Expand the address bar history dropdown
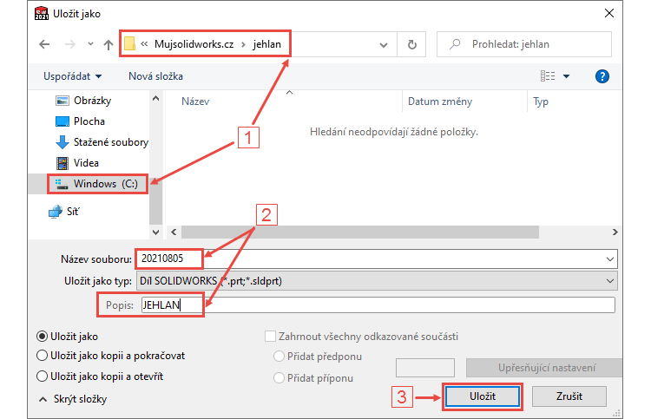Screen dimensions: 651x419 click(x=384, y=44)
